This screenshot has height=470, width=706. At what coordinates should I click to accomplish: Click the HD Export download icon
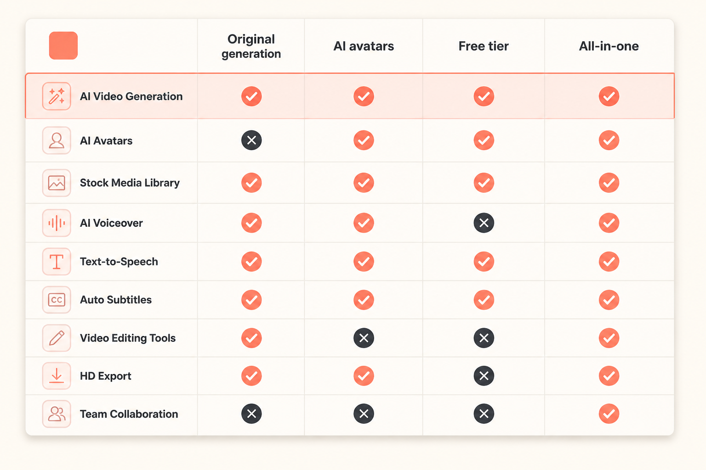pos(57,376)
